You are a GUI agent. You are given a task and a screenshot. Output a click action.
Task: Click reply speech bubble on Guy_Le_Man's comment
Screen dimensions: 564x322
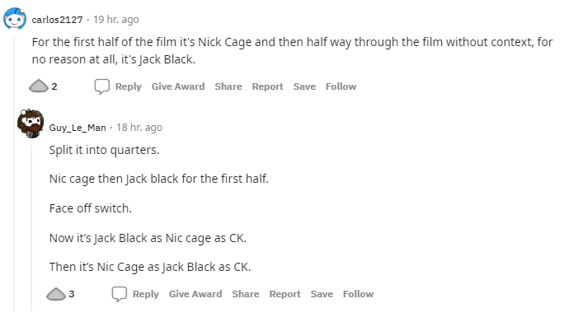pos(119,294)
